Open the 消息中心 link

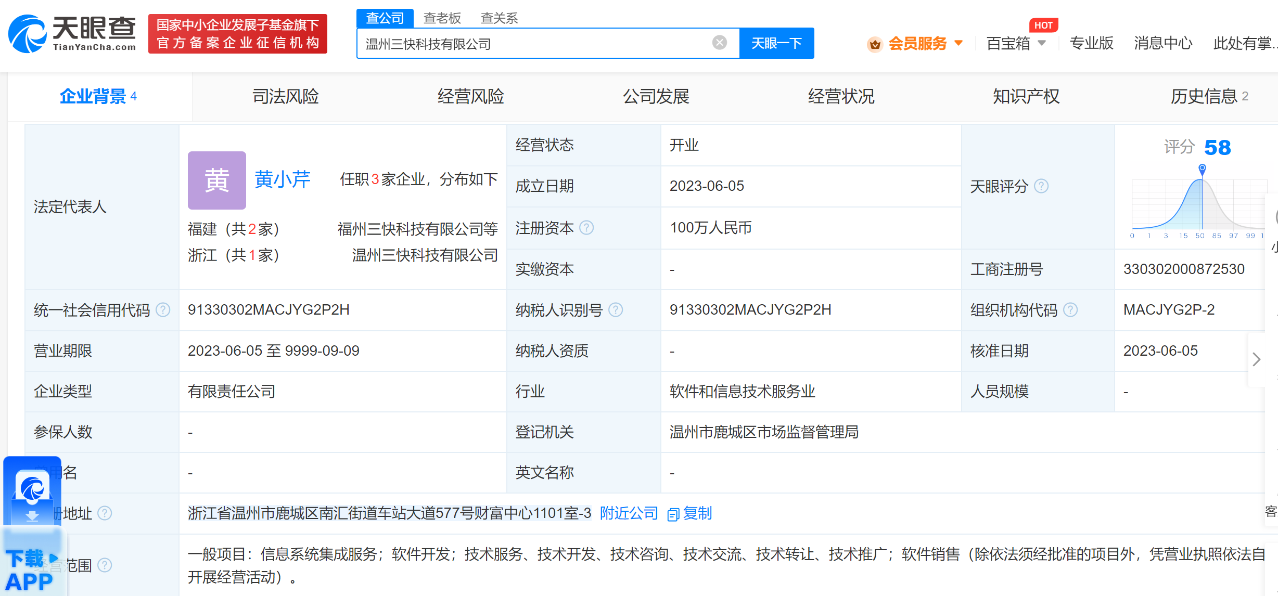(x=1163, y=43)
